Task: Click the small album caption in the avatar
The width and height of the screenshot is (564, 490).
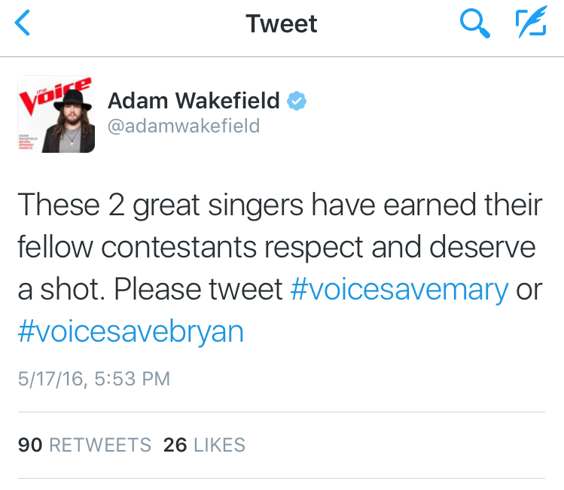Action: [28, 142]
